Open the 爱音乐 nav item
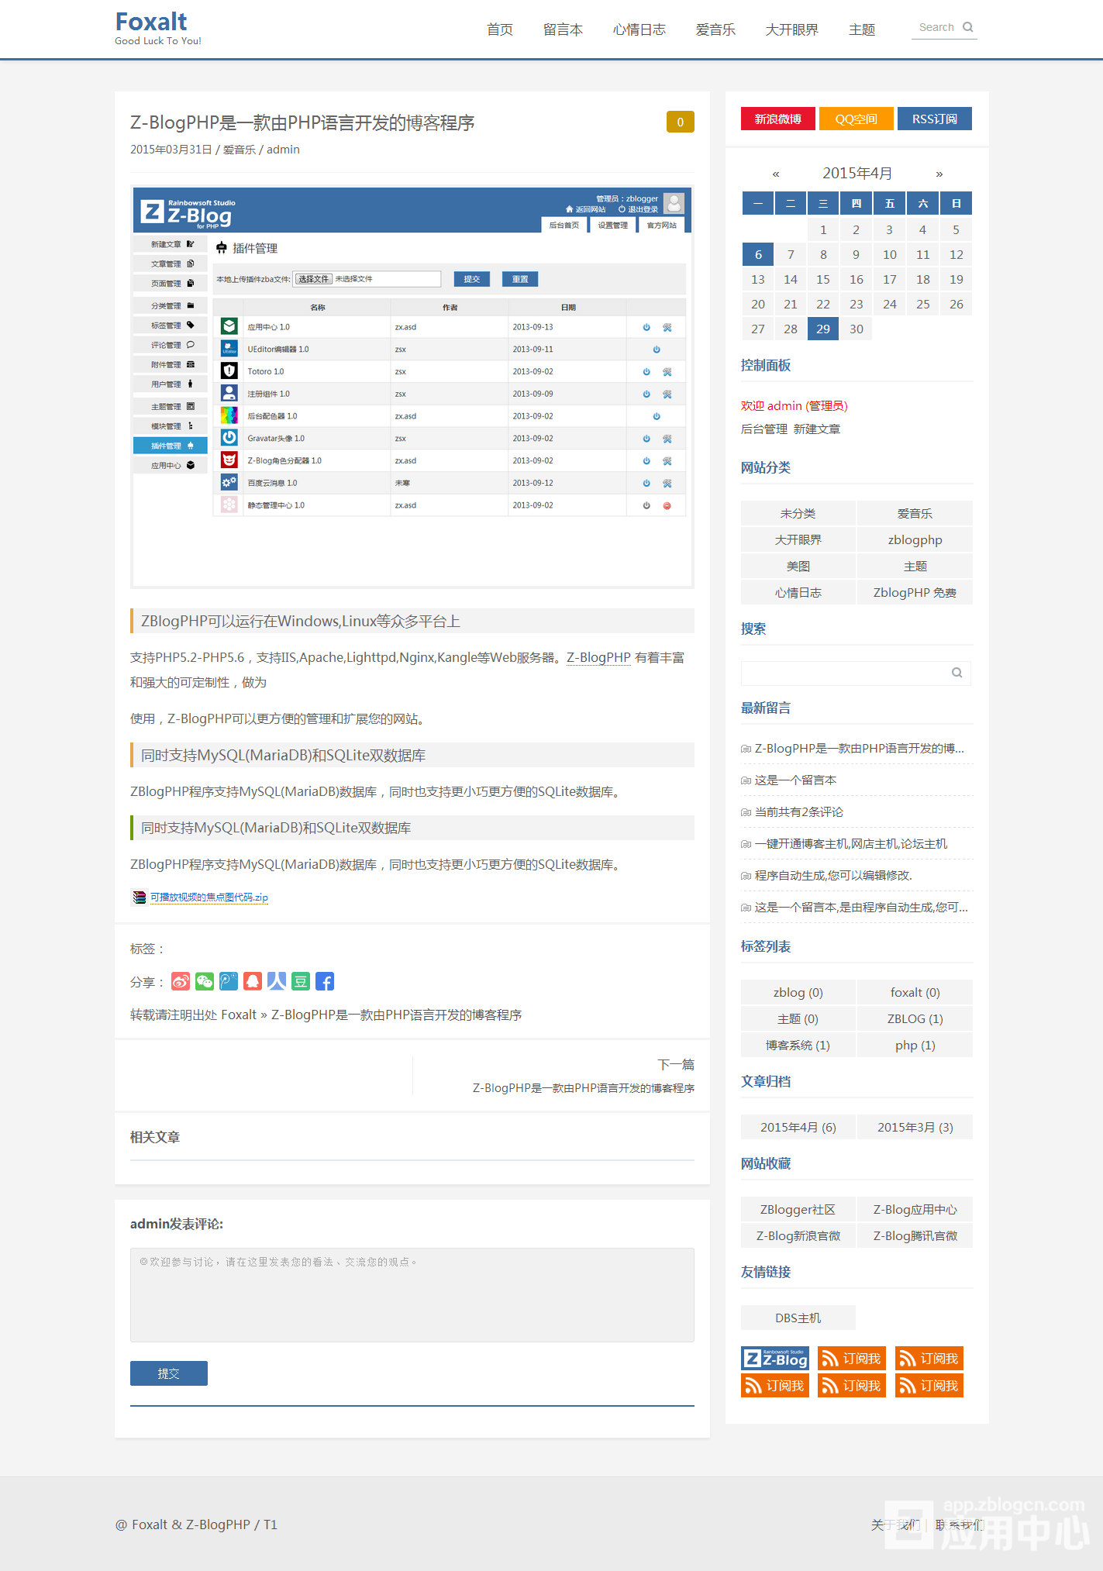 pyautogui.click(x=715, y=29)
